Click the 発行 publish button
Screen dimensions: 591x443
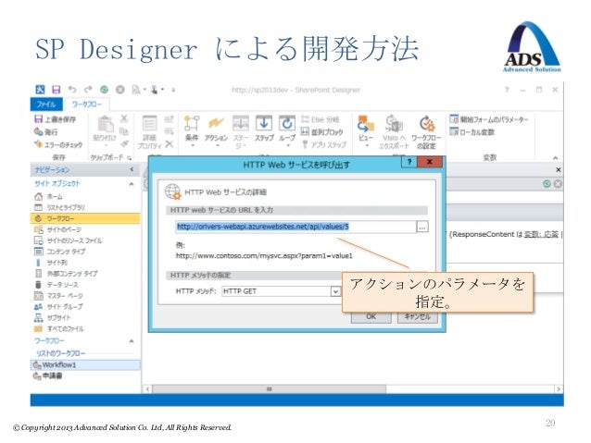(45, 131)
